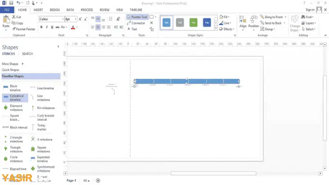Pick the Today marker shape

tap(39, 127)
